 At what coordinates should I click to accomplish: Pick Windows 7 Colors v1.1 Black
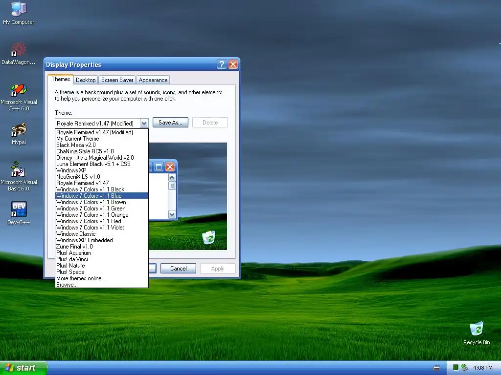pos(102,189)
